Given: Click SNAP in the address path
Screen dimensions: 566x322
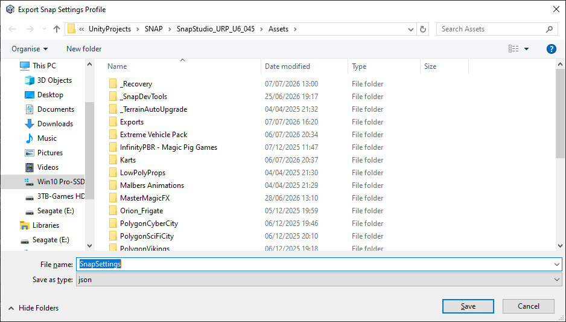Looking at the screenshot, I should 154,29.
